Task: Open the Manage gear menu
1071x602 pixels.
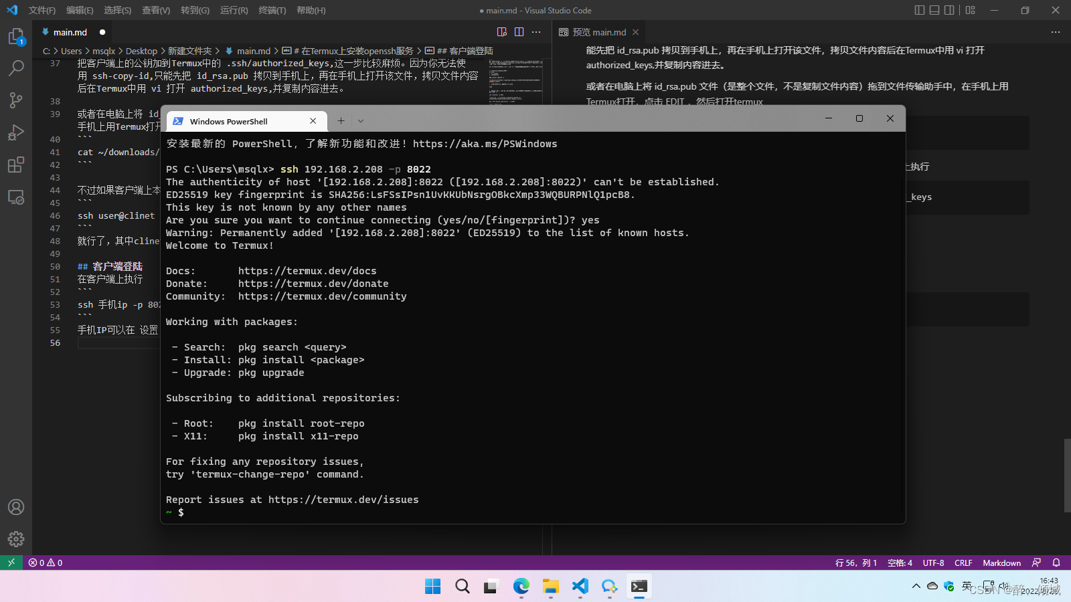Action: [16, 539]
